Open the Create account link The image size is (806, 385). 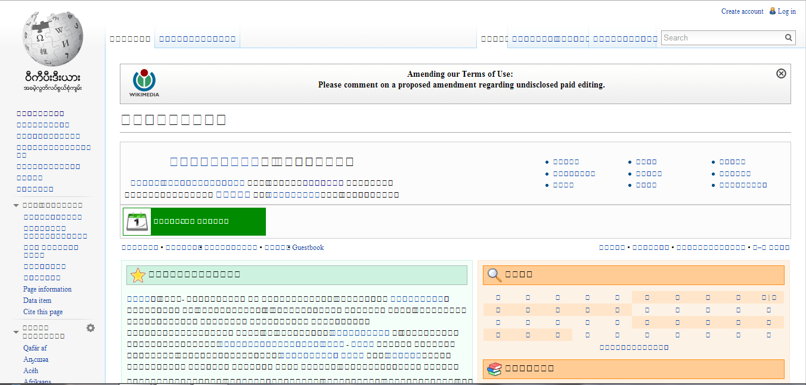pos(742,11)
